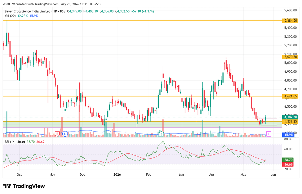Click the green 4,382.50 last price label on the axis
The image size is (302, 194).
point(290,117)
